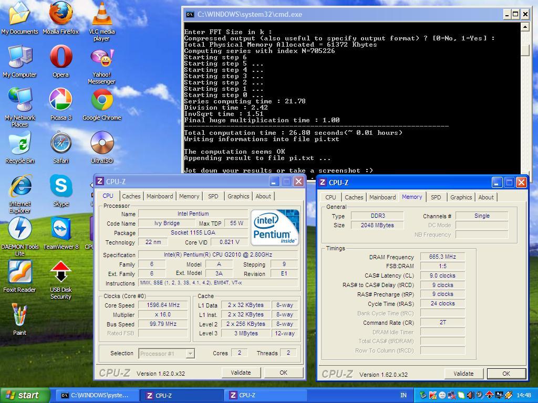The image size is (538, 403).
Task: Click the Command Rate value 2T
Action: click(442, 322)
